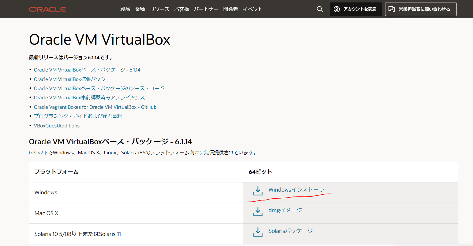Screen dimensions: 473x246
Task: Open the VirtualBoxベース・パッケージ - 6.1.14 link
Action: 87,70
